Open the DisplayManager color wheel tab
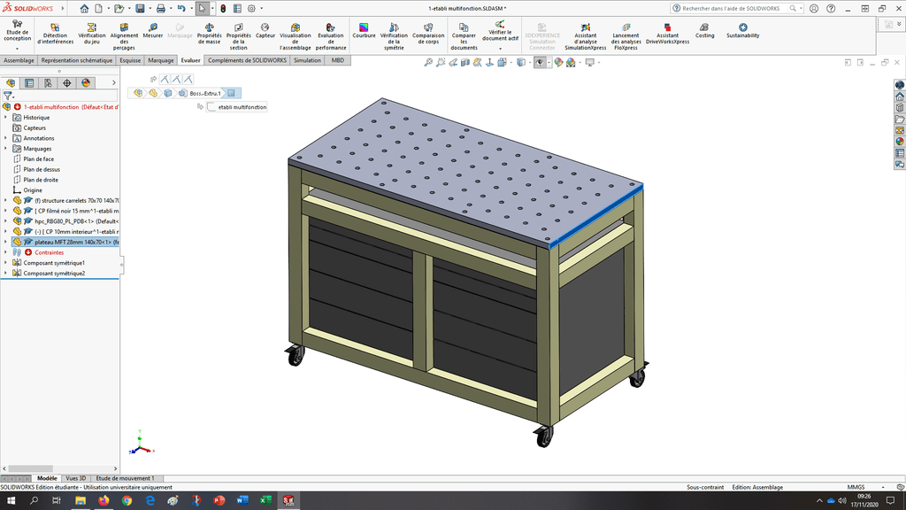Screen dimensions: 906x510 (x=86, y=83)
